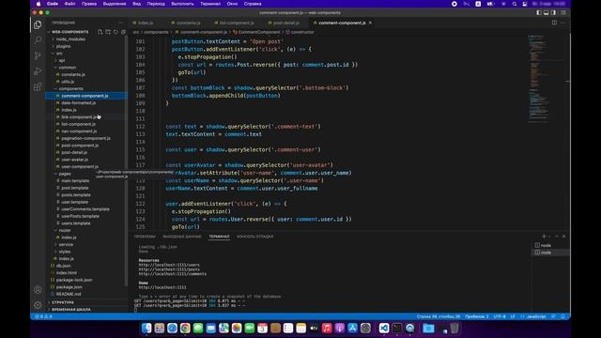Toggle the primary sidebar layout icon
The width and height of the screenshot is (601, 338).
coord(539,12)
